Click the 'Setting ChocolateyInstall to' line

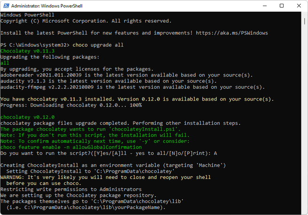click(x=90, y=171)
